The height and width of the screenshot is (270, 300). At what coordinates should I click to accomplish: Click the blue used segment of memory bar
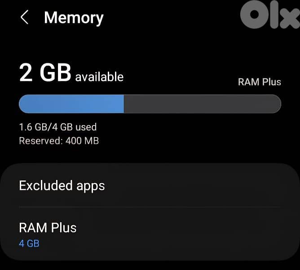tap(71, 104)
